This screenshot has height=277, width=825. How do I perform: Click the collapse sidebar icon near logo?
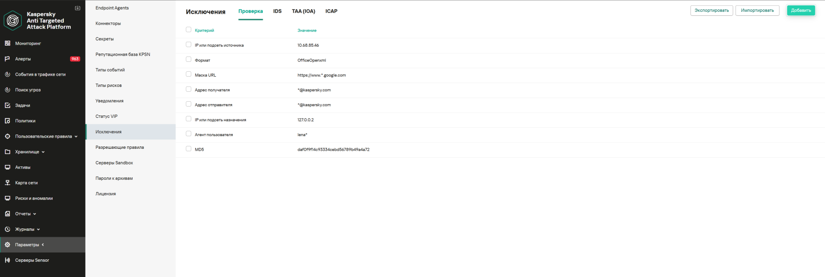coord(77,8)
